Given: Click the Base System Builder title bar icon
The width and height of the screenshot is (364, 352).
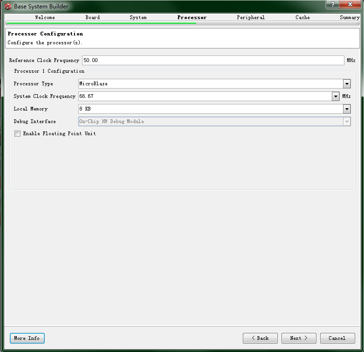Looking at the screenshot, I should 7,7.
